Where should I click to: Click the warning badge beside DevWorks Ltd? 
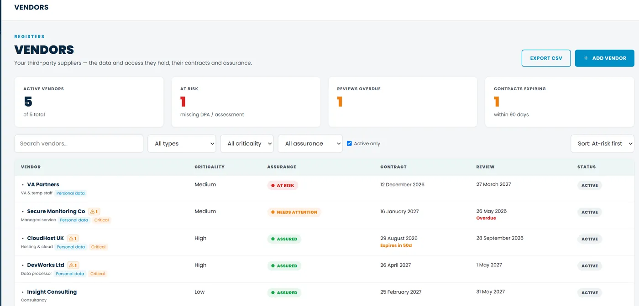pos(73,265)
